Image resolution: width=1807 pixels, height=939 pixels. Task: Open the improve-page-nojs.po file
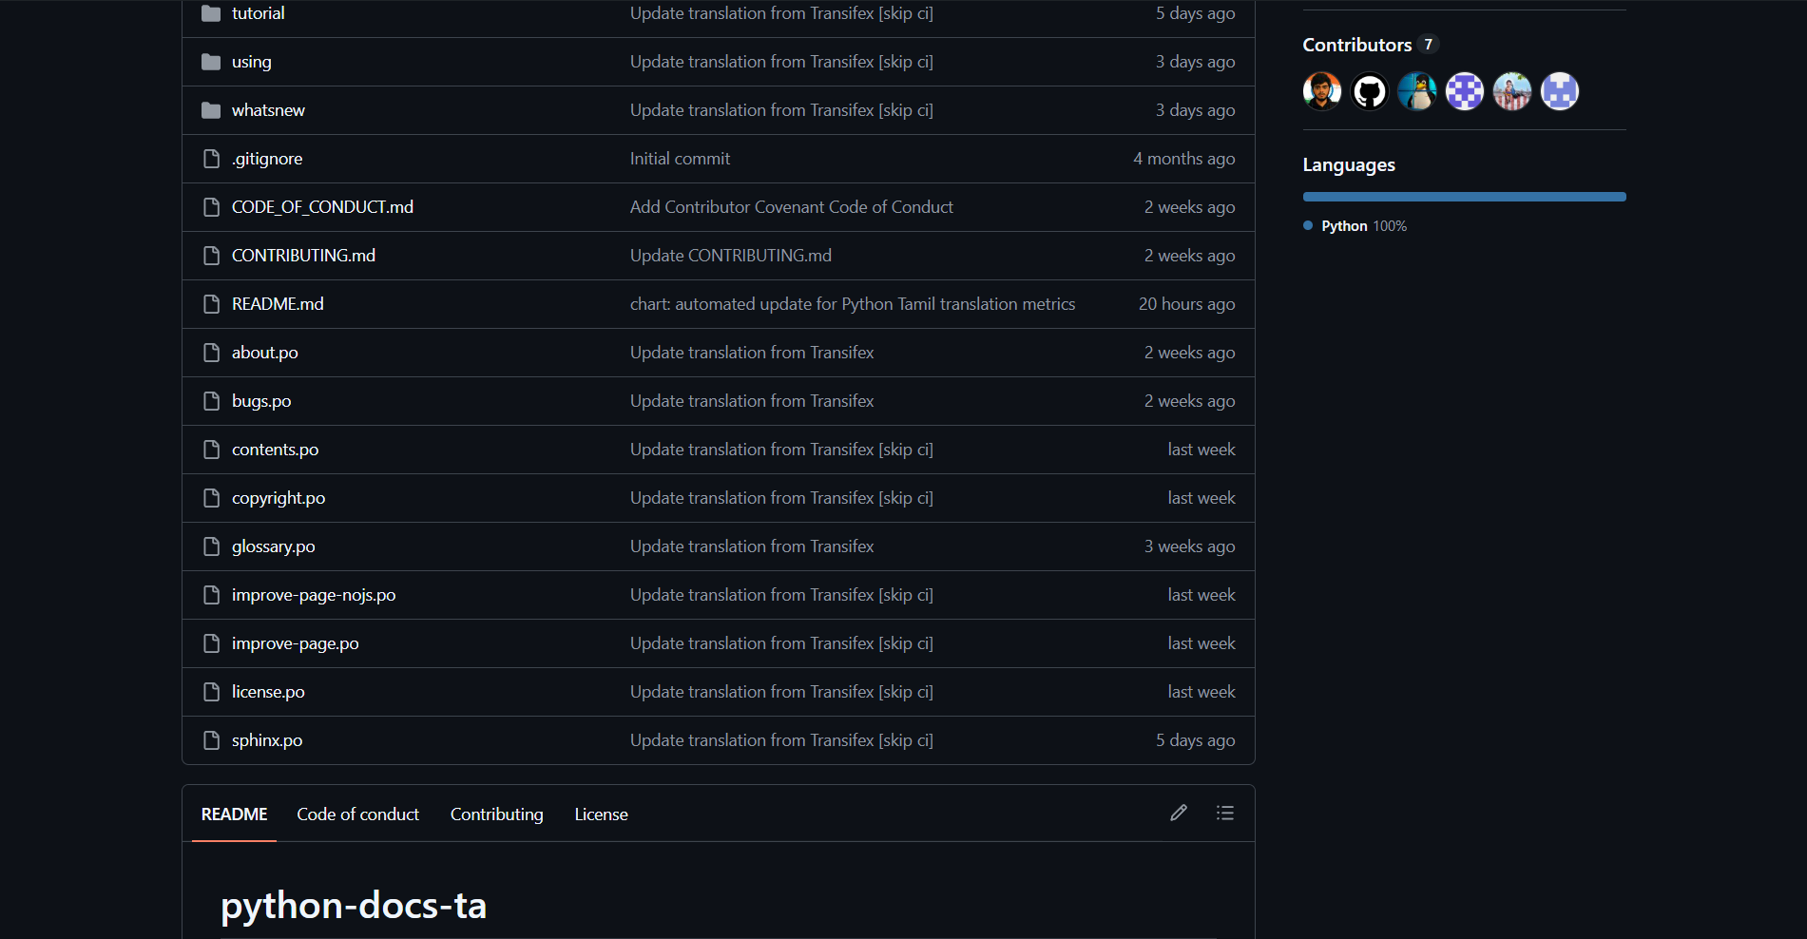coord(314,595)
